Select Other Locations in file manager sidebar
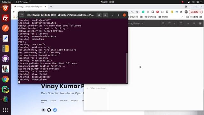The image size is (204, 115). click(x=96, y=88)
